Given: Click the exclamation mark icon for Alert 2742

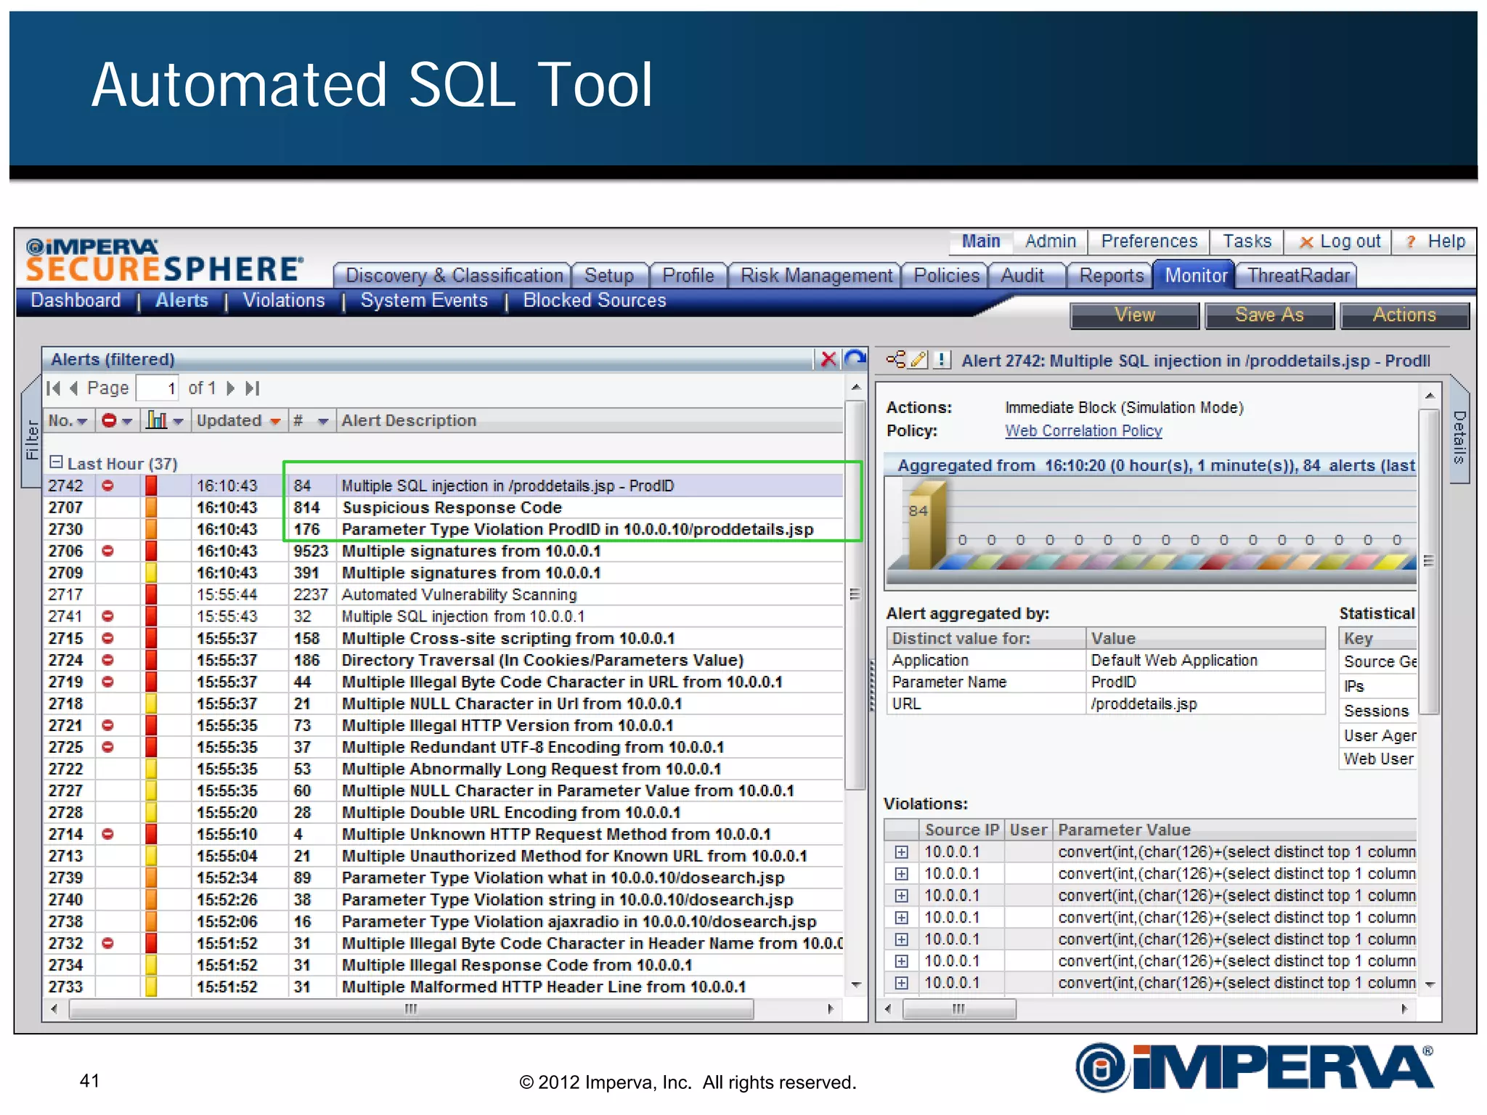Looking at the screenshot, I should [942, 359].
